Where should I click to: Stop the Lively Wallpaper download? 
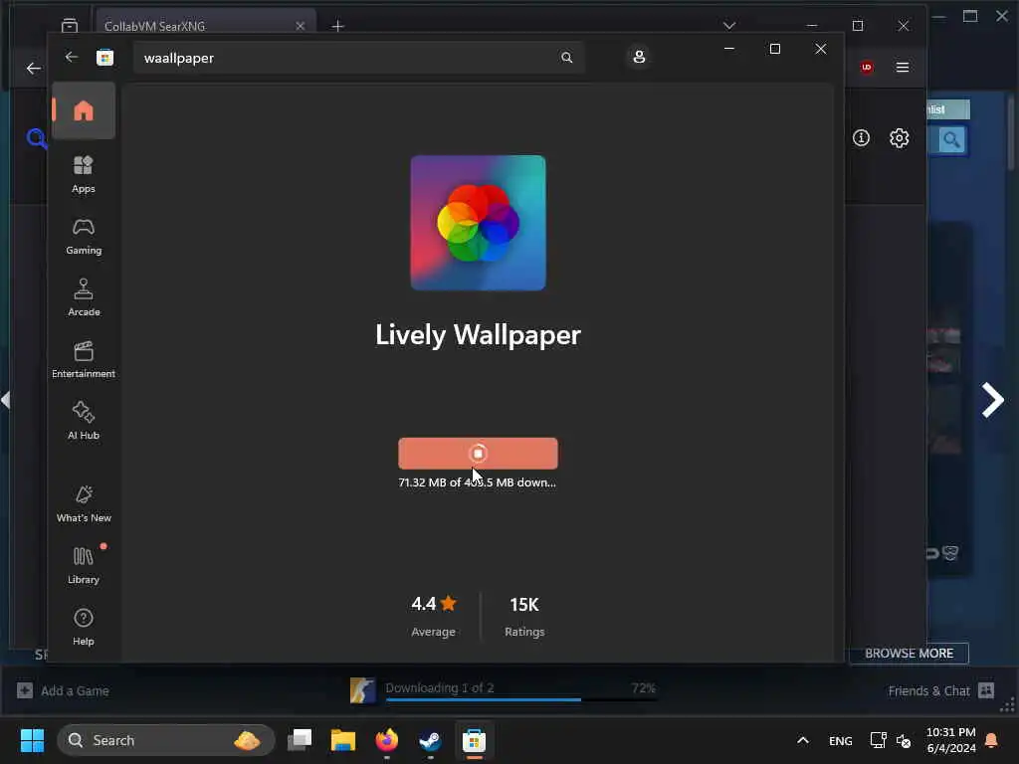(x=478, y=454)
